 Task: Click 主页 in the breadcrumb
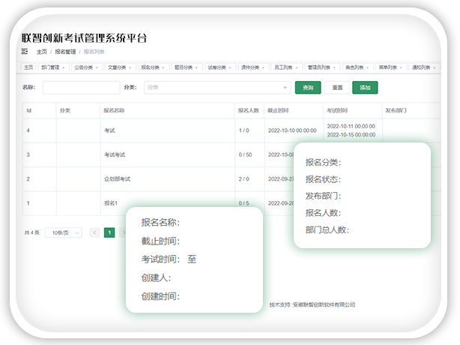42,52
